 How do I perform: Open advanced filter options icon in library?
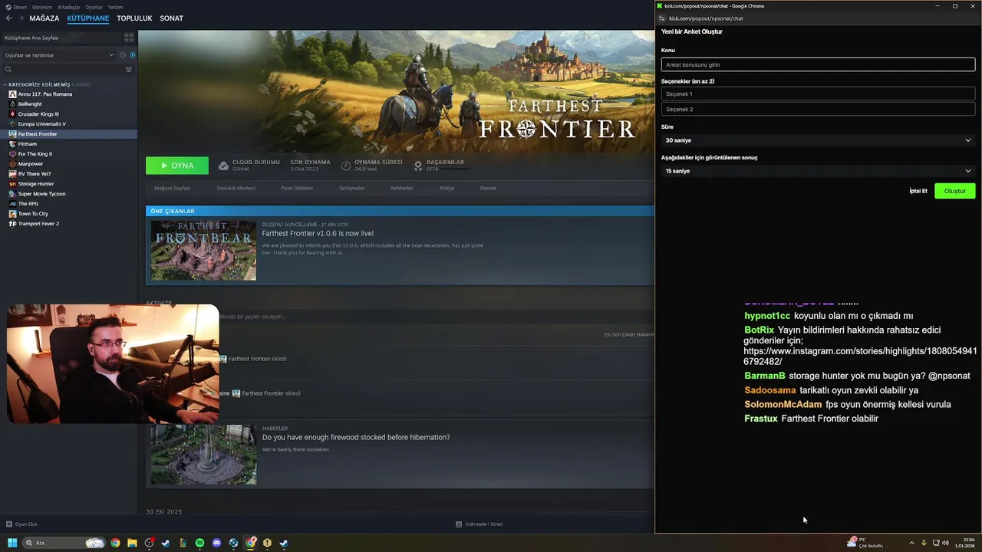pyautogui.click(x=129, y=70)
